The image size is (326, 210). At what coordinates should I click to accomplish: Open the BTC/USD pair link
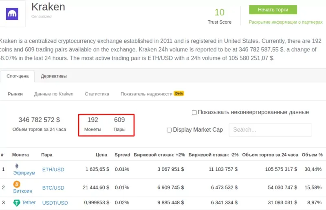(53, 188)
